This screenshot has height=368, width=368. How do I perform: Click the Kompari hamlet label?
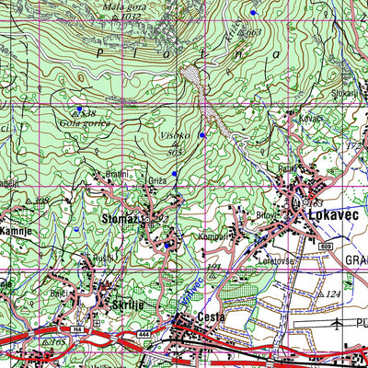click(213, 236)
